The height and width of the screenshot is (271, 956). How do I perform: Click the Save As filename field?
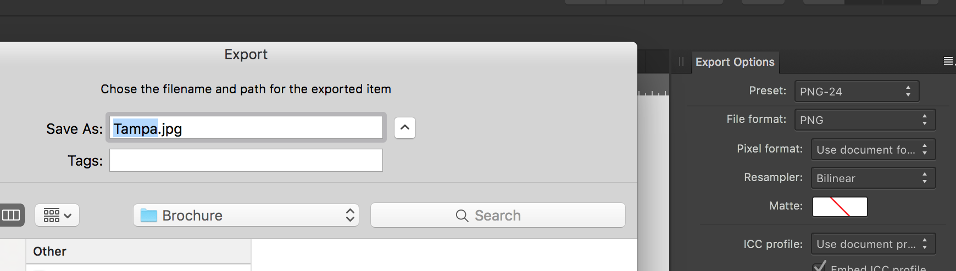[x=246, y=128]
